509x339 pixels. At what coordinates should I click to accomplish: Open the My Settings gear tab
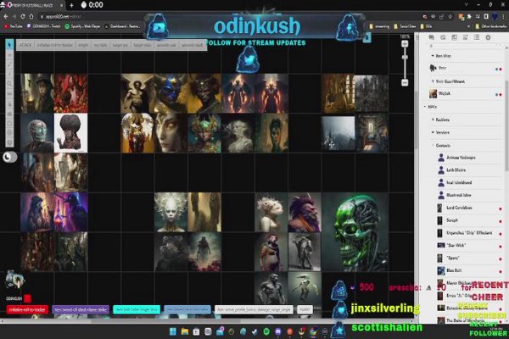(488, 37)
